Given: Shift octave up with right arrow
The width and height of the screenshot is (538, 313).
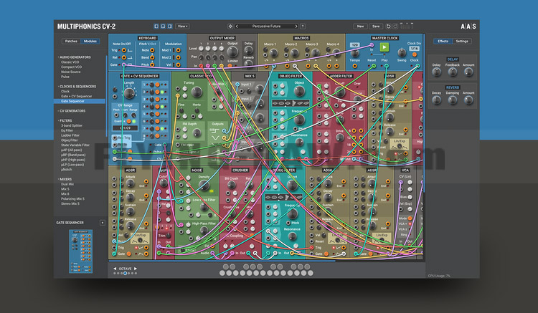Looking at the screenshot, I should click(136, 269).
